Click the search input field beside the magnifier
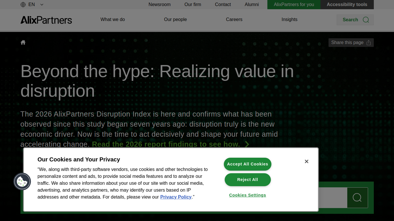The image size is (394, 221). [x=333, y=198]
